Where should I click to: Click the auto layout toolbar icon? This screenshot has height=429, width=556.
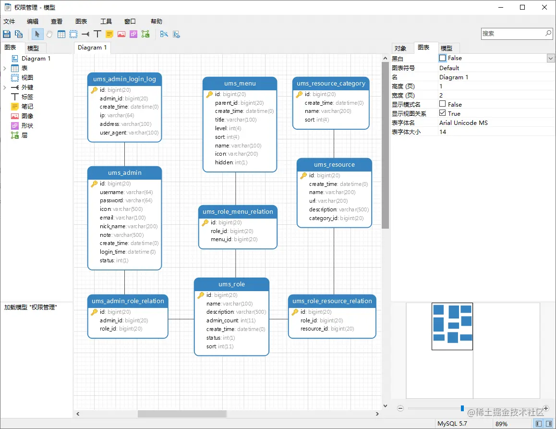164,34
